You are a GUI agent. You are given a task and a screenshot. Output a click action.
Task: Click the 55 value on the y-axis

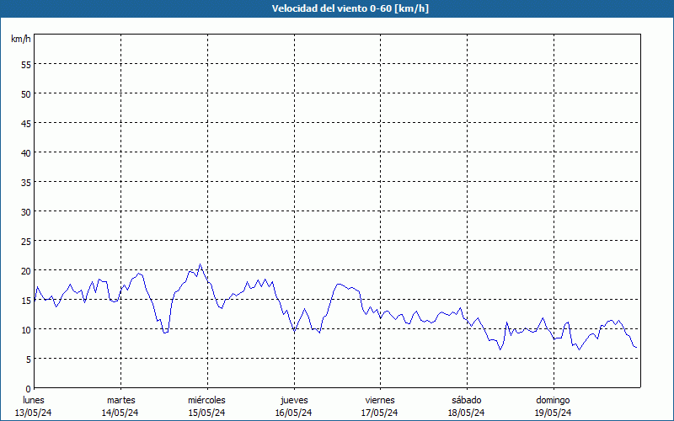tap(26, 65)
